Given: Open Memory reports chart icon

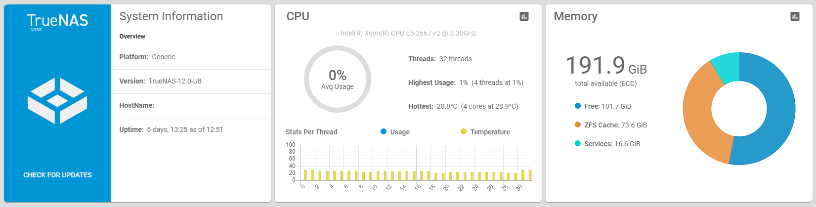Looking at the screenshot, I should pyautogui.click(x=795, y=16).
